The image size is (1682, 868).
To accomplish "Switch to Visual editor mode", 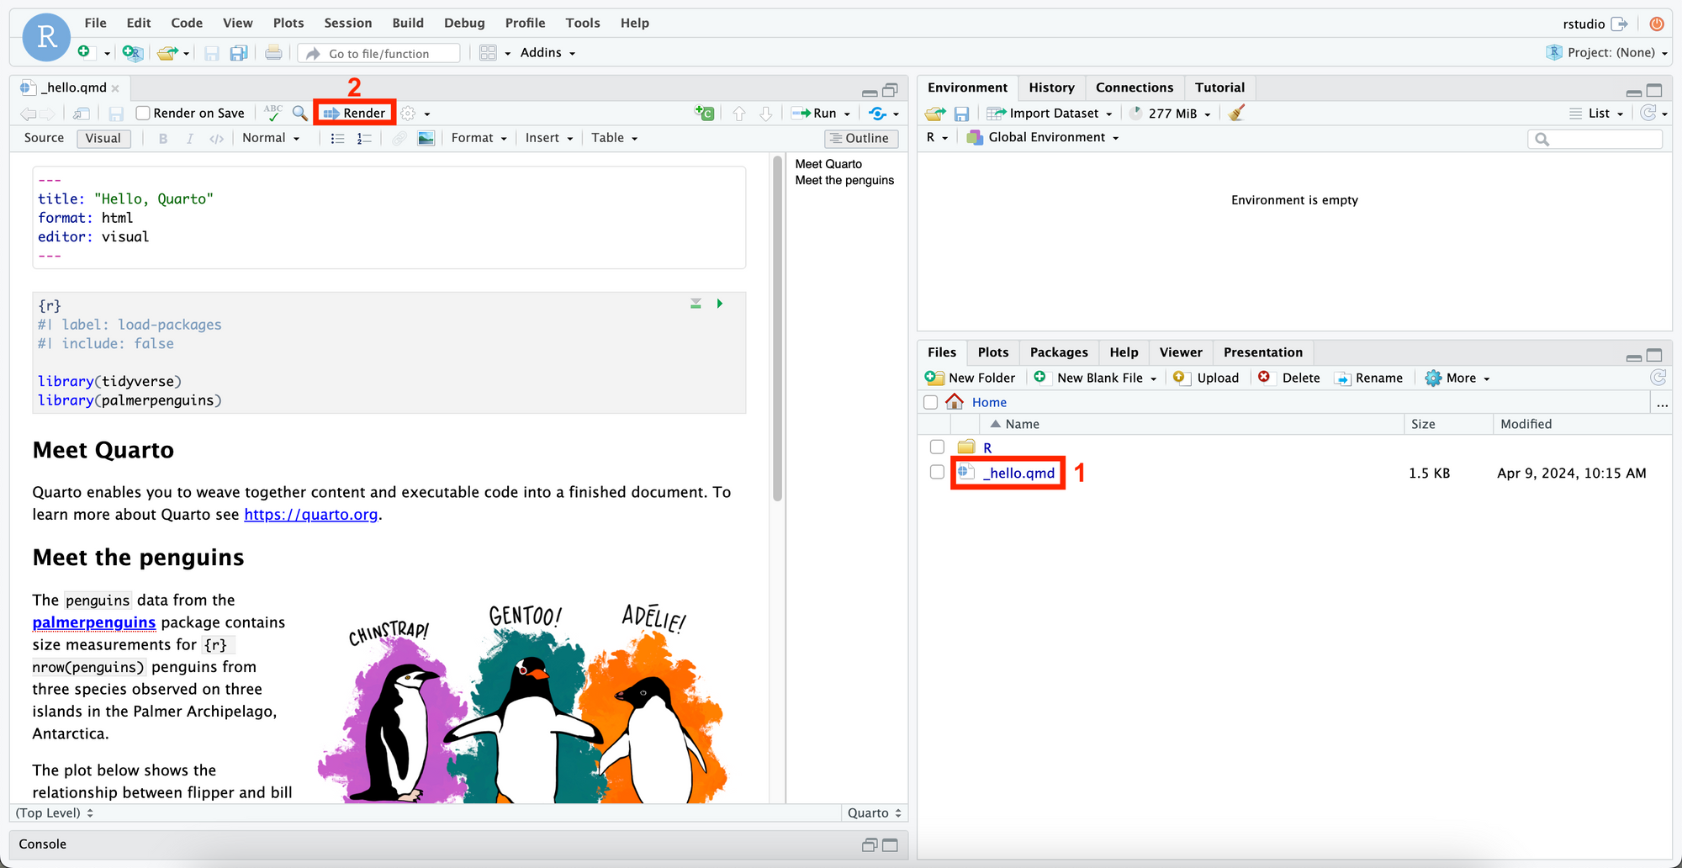I will click(103, 138).
